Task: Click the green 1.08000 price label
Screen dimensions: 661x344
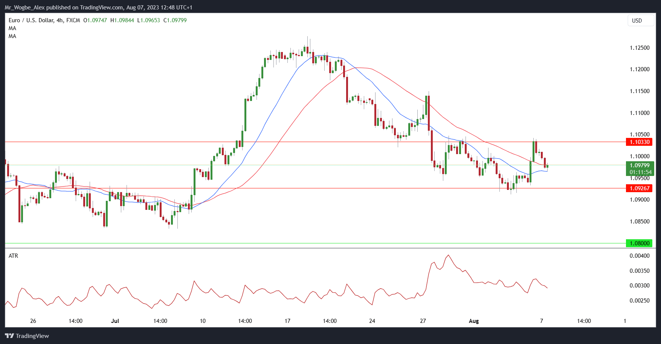Action: click(x=639, y=243)
